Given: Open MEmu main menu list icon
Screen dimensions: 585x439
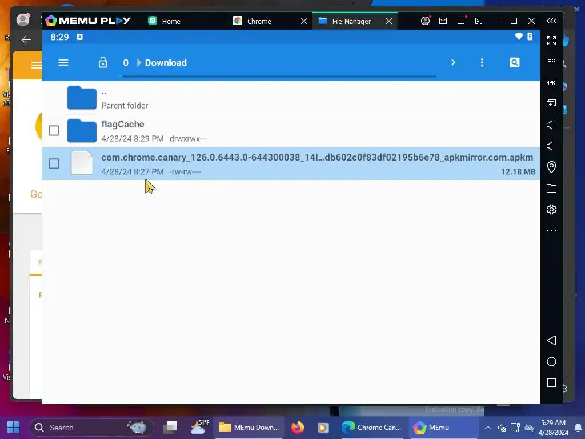Looking at the screenshot, I should pyautogui.click(x=461, y=21).
